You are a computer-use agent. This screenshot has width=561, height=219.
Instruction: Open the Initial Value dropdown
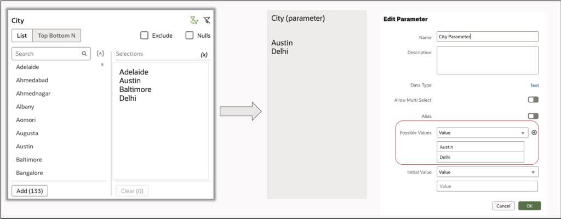487,172
